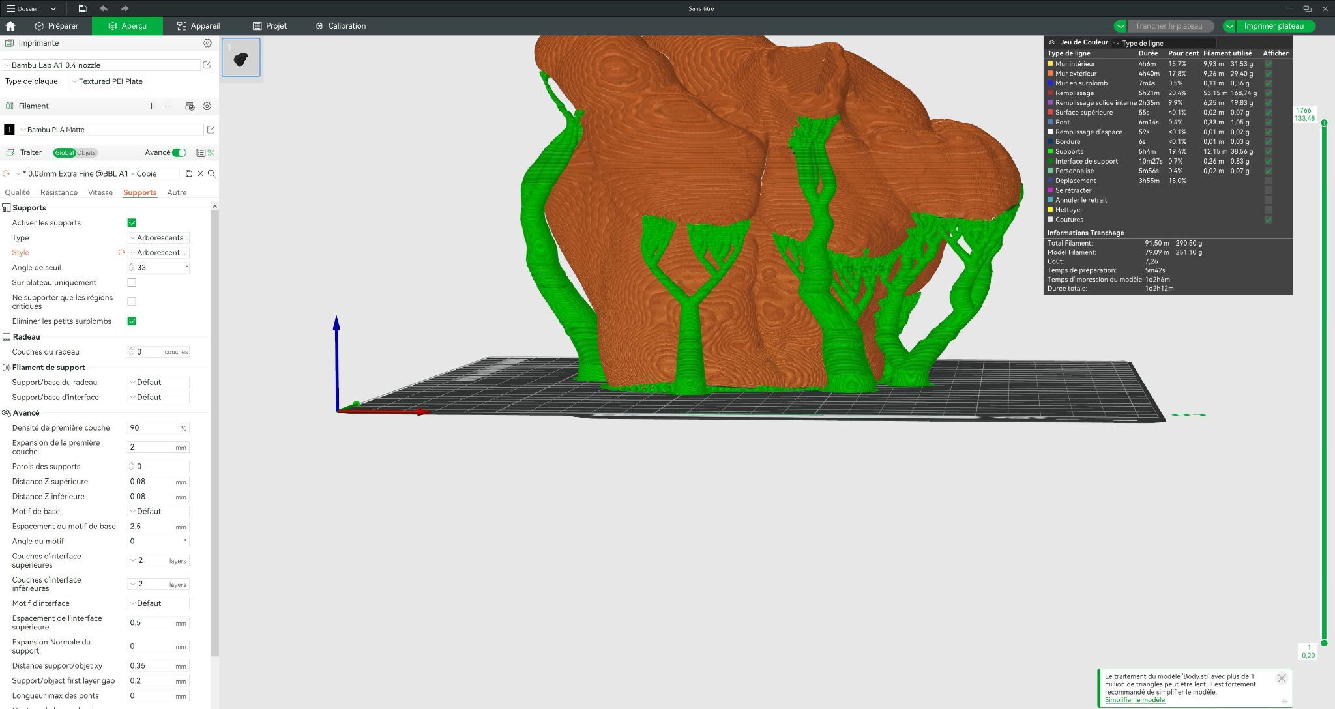Edit the Bambu PLA Matte preset
This screenshot has height=709, width=1335.
[211, 130]
